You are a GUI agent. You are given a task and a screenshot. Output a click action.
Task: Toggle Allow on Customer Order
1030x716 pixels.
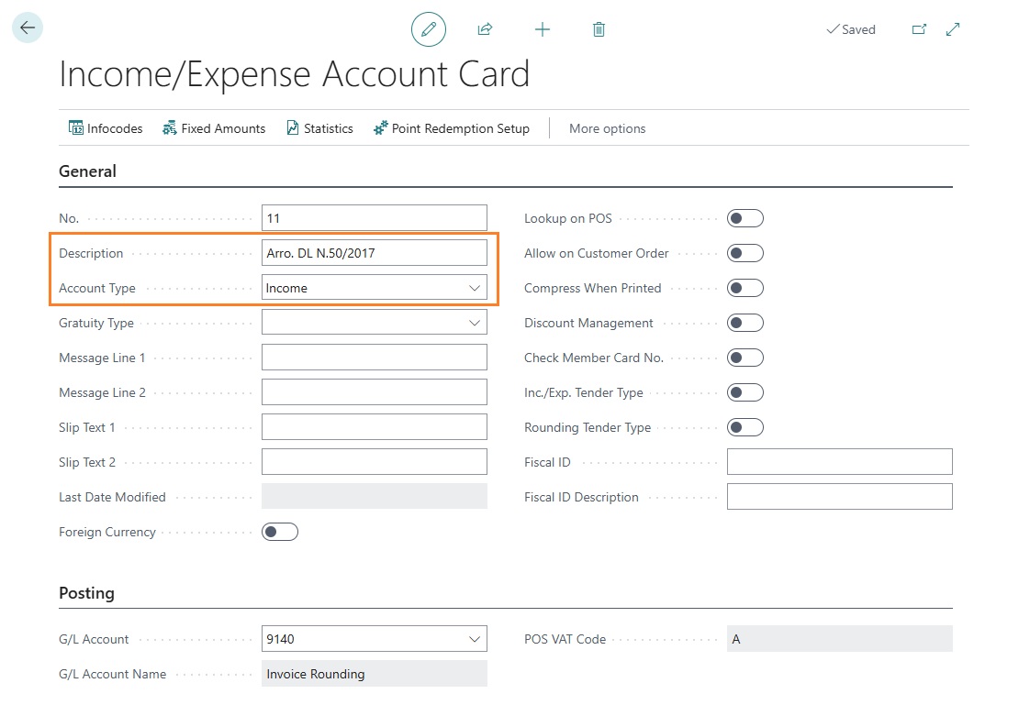pyautogui.click(x=745, y=253)
